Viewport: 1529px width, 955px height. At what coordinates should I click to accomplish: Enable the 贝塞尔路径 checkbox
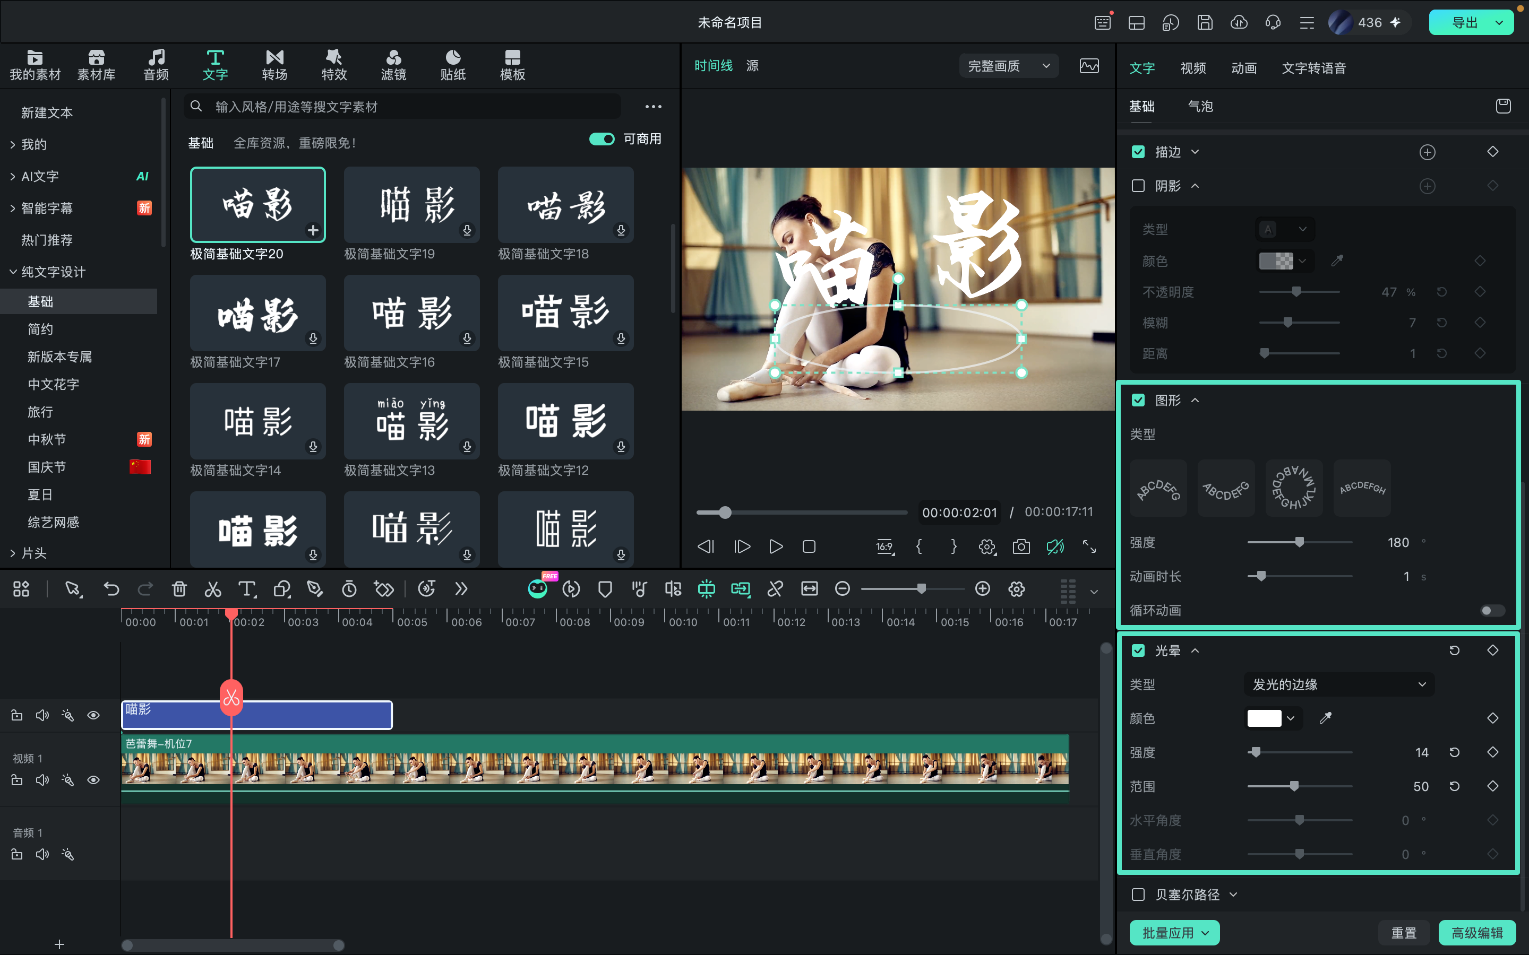[x=1138, y=895]
